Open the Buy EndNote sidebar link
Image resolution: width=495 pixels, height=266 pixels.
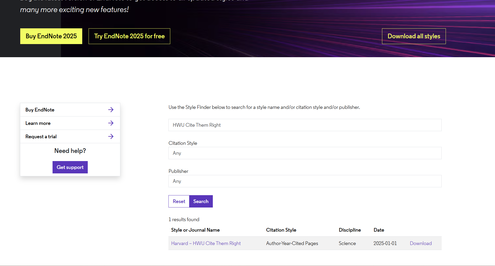click(70, 110)
